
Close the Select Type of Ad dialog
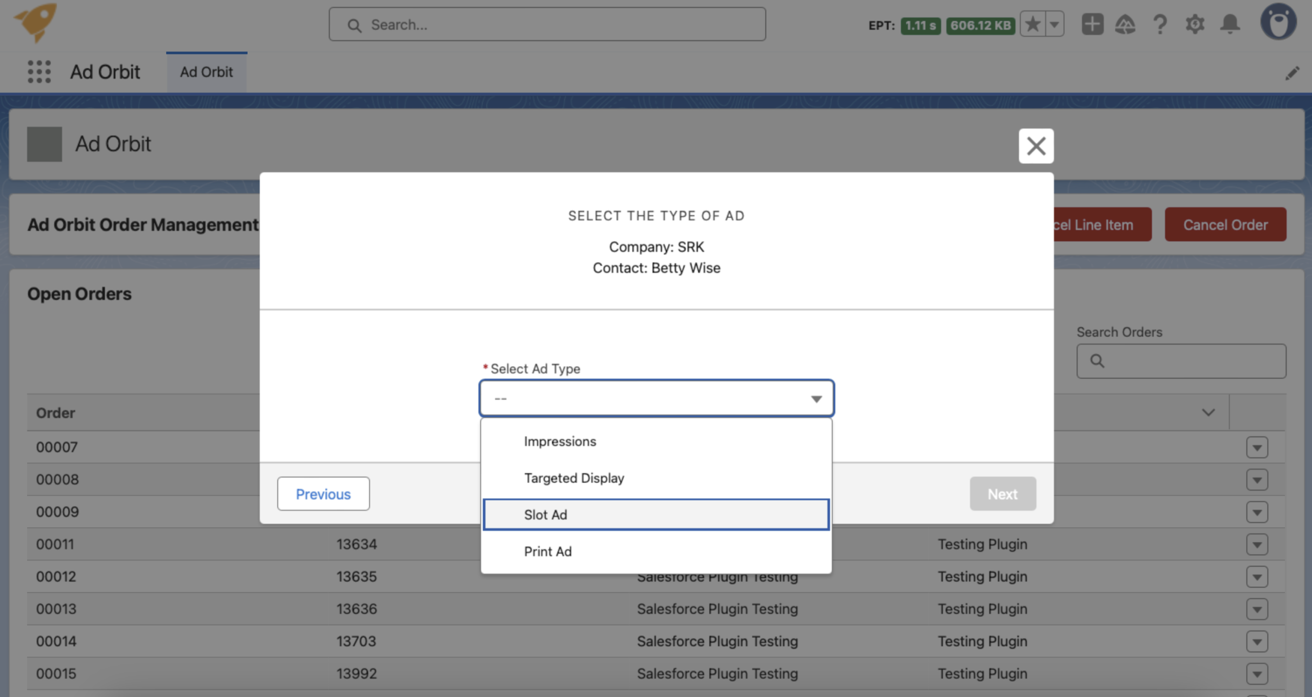coord(1036,146)
